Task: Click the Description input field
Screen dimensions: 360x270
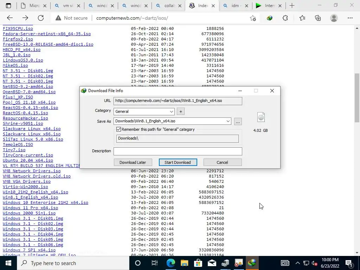Action: point(178,151)
